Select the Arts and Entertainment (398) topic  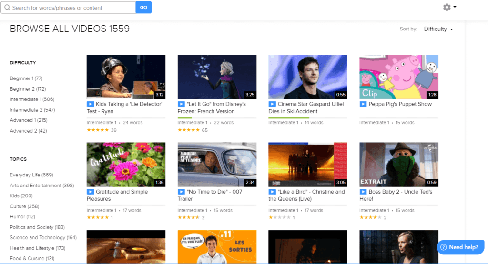coord(42,186)
